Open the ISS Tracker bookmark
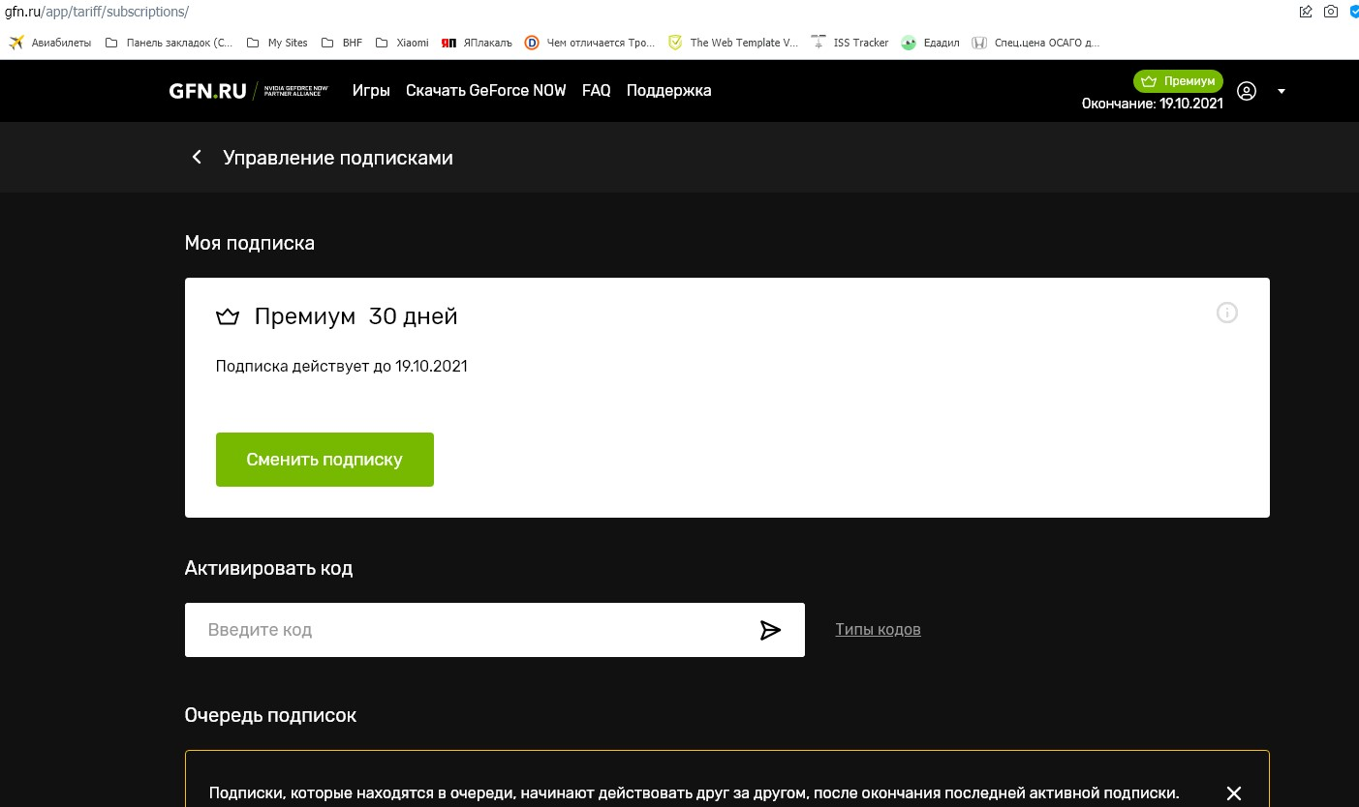The height and width of the screenshot is (807, 1359). point(849,43)
